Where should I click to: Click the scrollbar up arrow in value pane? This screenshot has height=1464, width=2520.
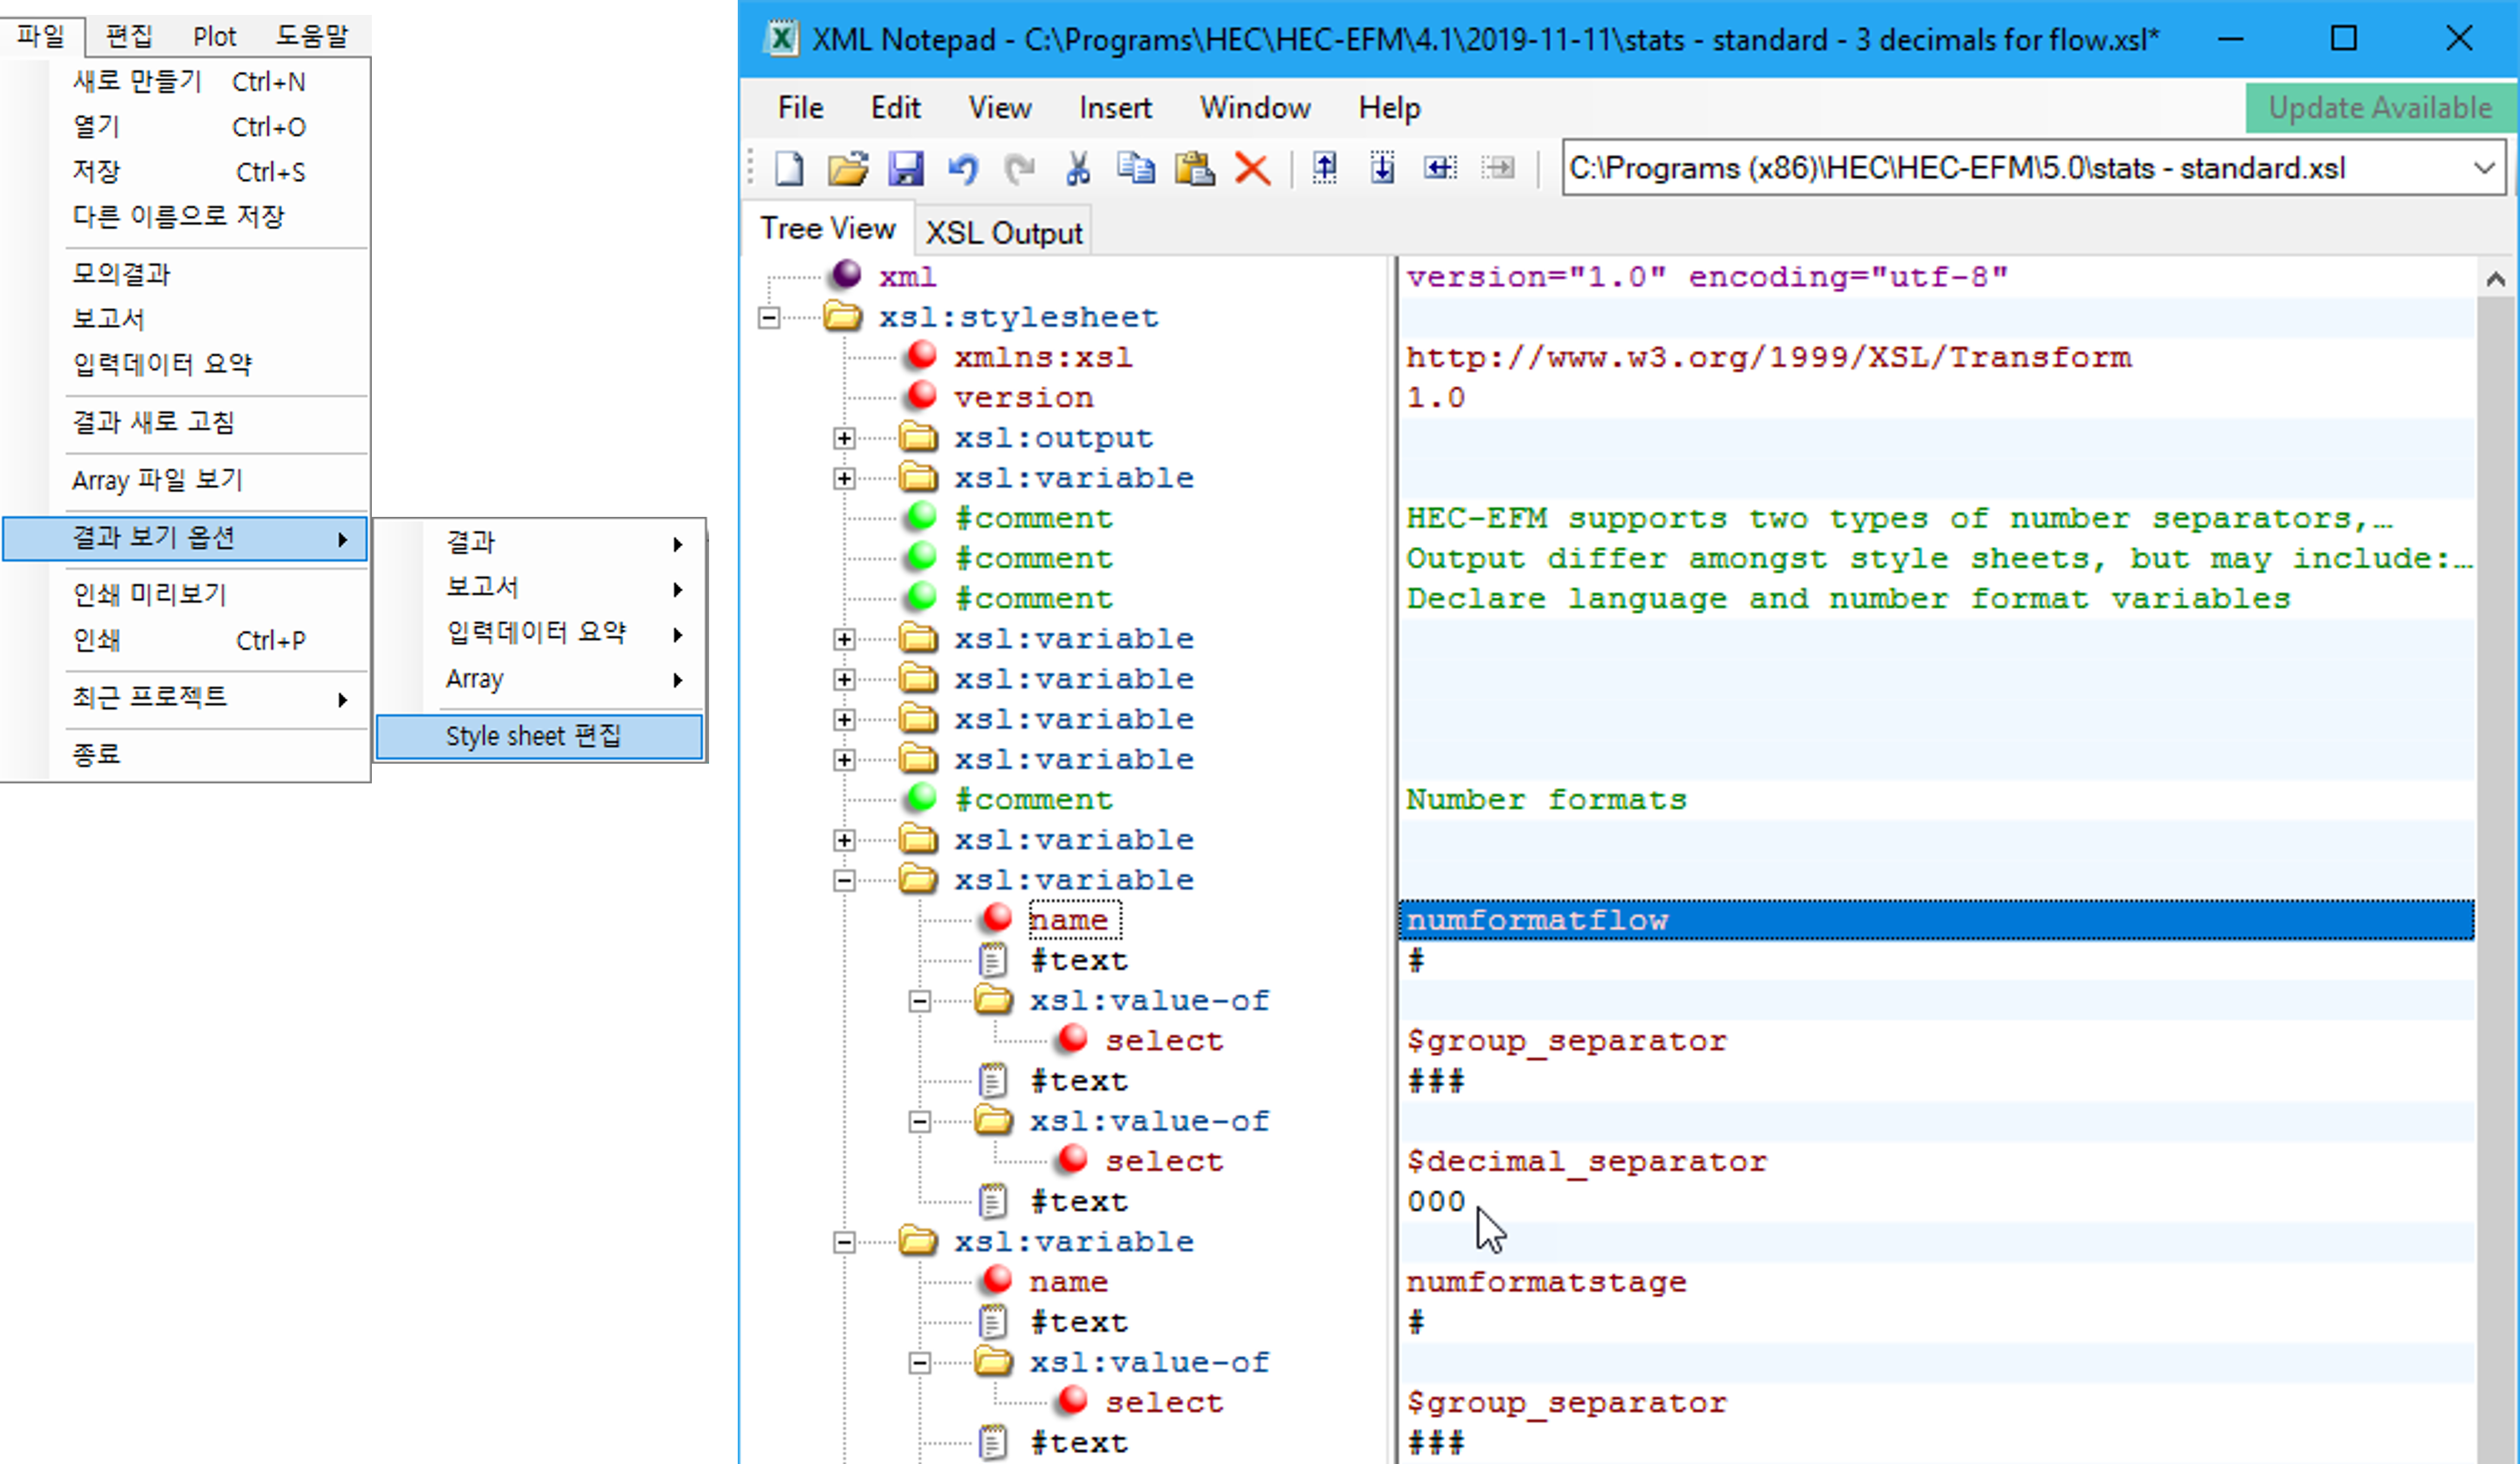(x=2495, y=279)
